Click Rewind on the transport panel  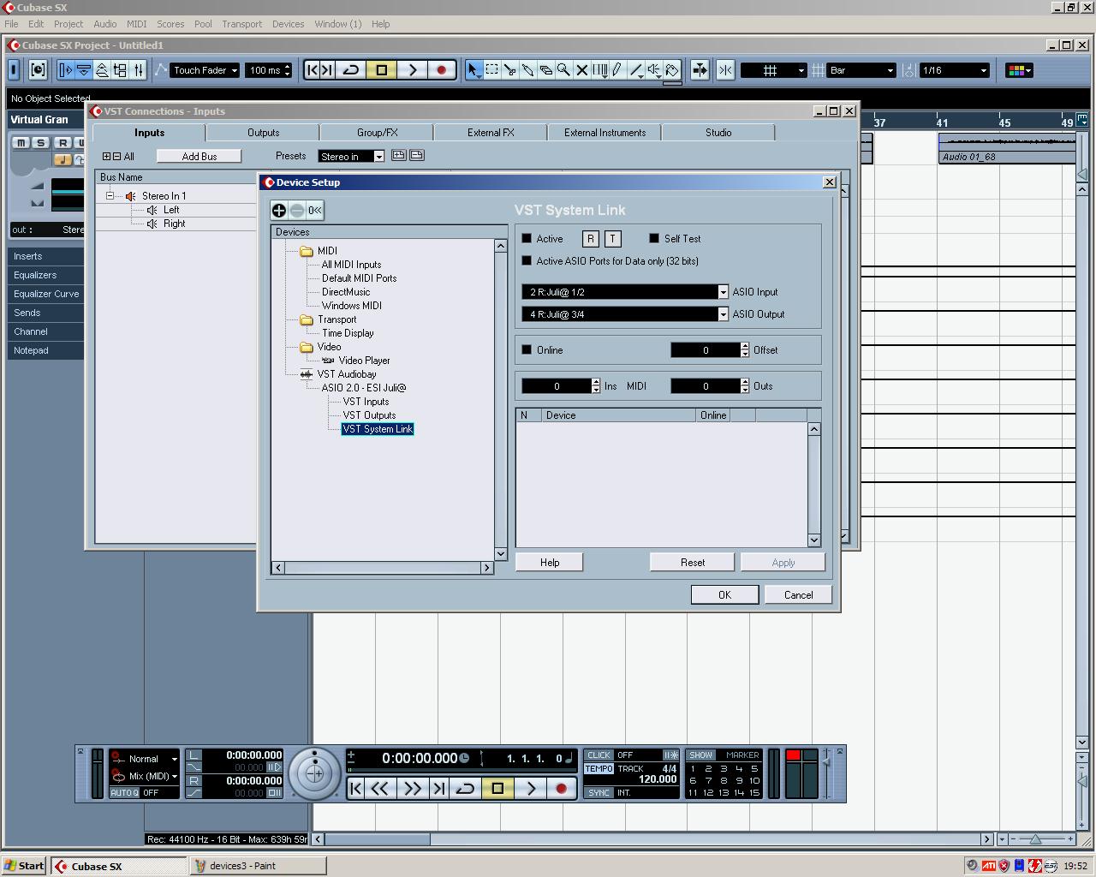click(x=379, y=788)
